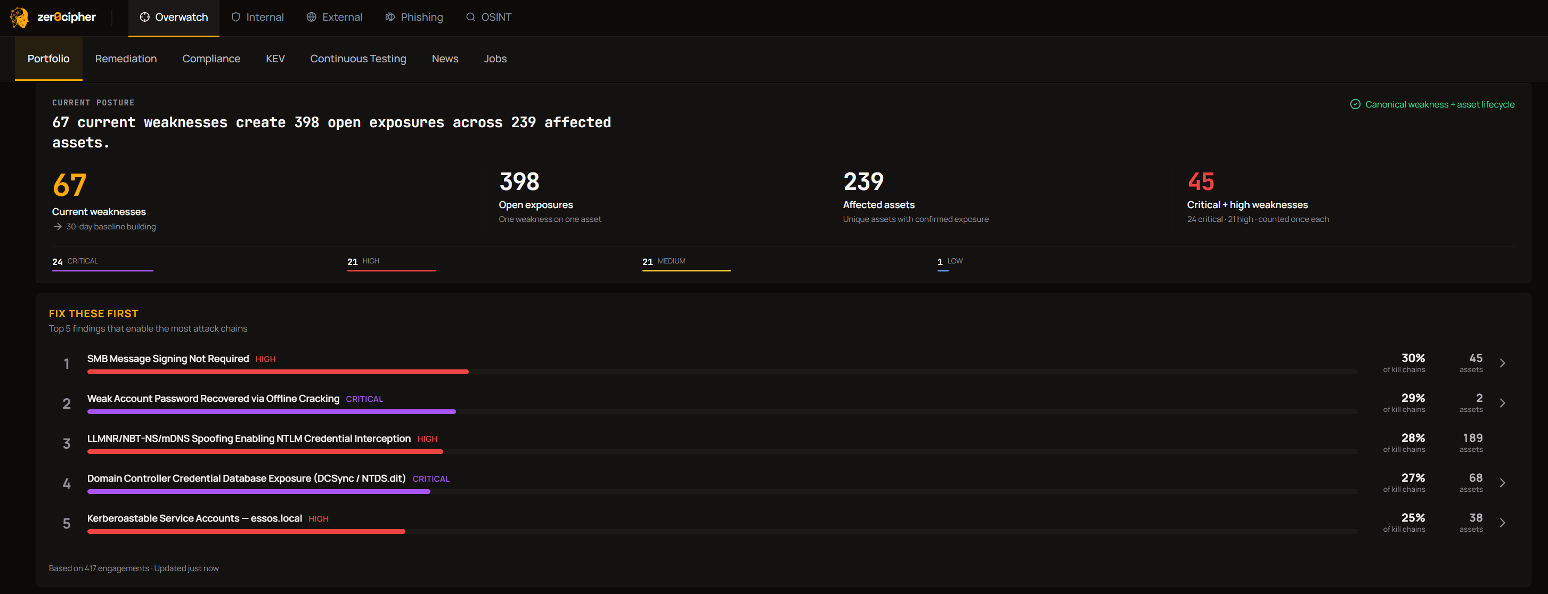Open the OSINT section
The image size is (1548, 594).
click(x=488, y=18)
